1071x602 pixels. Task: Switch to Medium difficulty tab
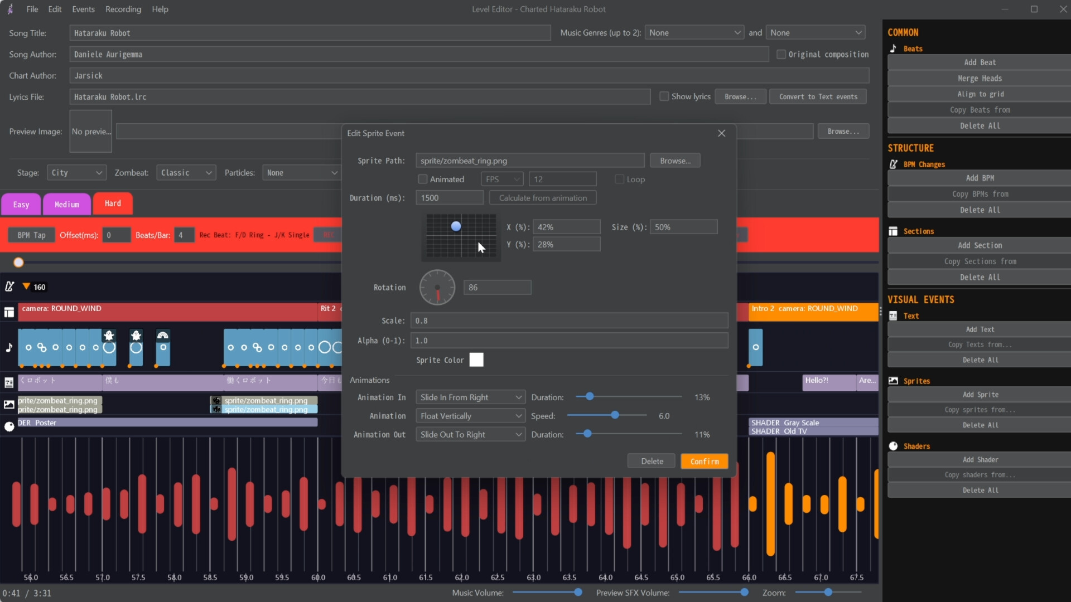tap(67, 205)
